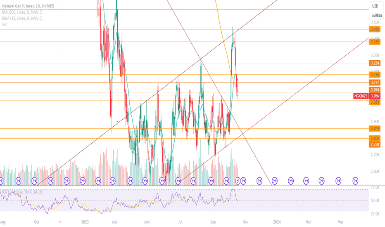Click the rollover marker between Aug and Oct

pyautogui.click(x=19, y=181)
